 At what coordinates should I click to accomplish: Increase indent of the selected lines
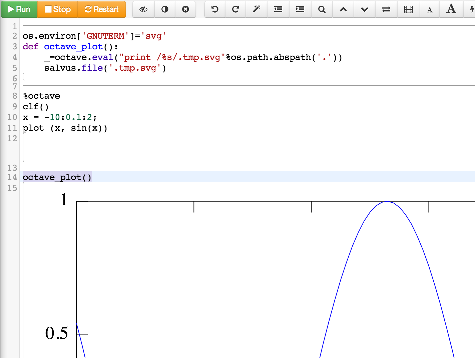pyautogui.click(x=300, y=9)
